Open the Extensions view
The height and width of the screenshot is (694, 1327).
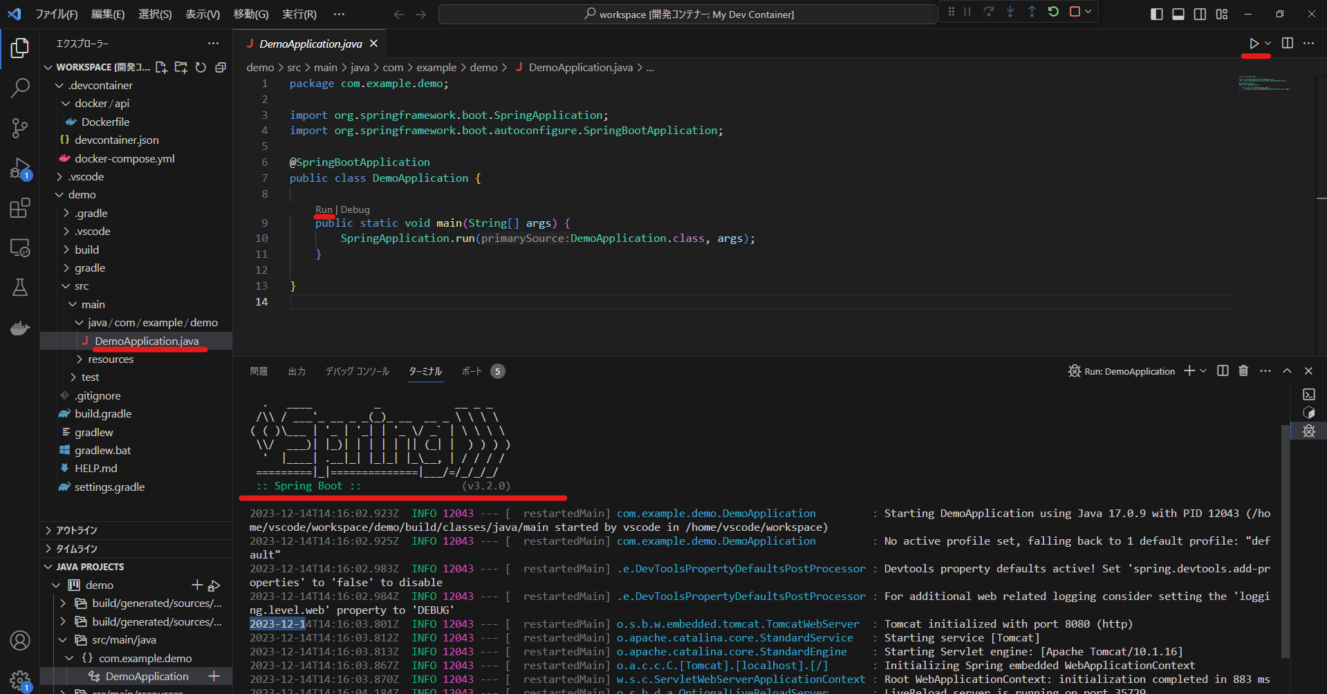[20, 208]
